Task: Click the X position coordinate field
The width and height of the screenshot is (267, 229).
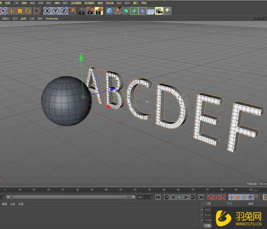Action: click(x=208, y=210)
